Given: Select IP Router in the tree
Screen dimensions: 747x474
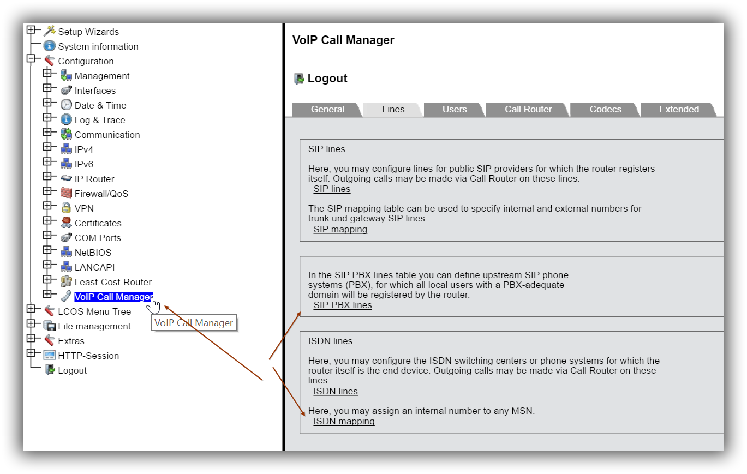Looking at the screenshot, I should point(94,179).
